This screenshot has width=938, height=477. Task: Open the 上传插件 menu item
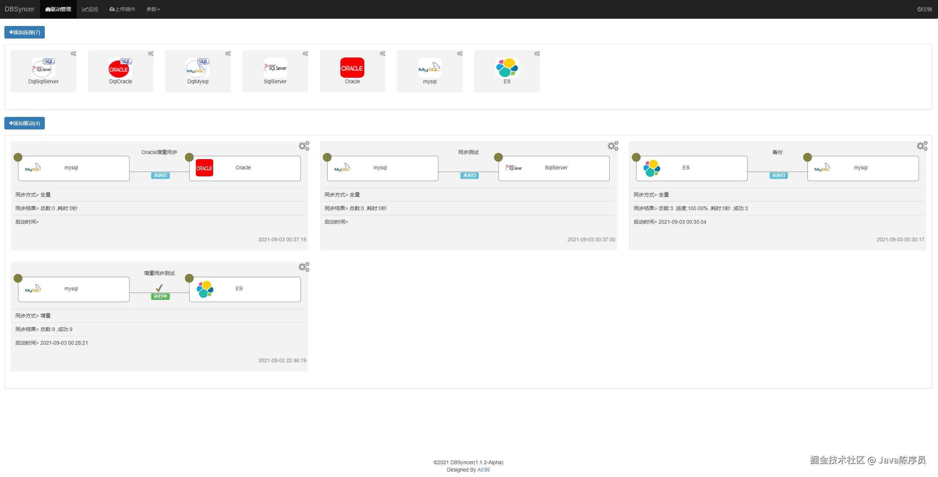tap(123, 9)
